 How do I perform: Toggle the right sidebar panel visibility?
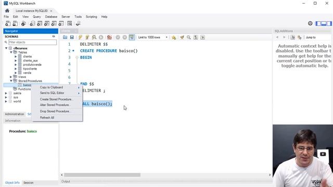click(329, 23)
